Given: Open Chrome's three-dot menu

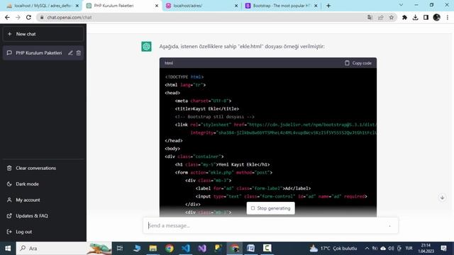Looking at the screenshot, I should click(x=448, y=17).
